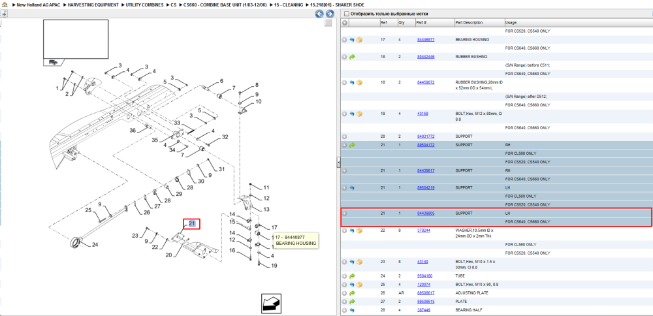Click the box icon in BEARING HOUSING row
Screen dimensions: 653x316
click(359, 40)
